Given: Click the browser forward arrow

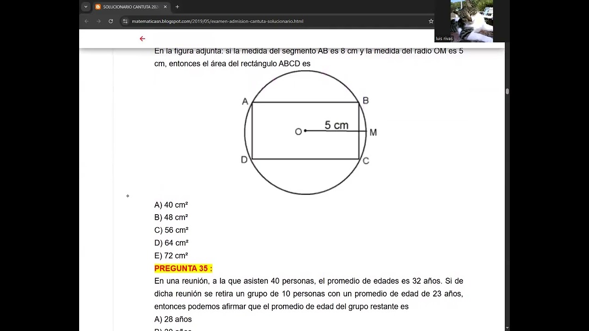Looking at the screenshot, I should (x=98, y=21).
